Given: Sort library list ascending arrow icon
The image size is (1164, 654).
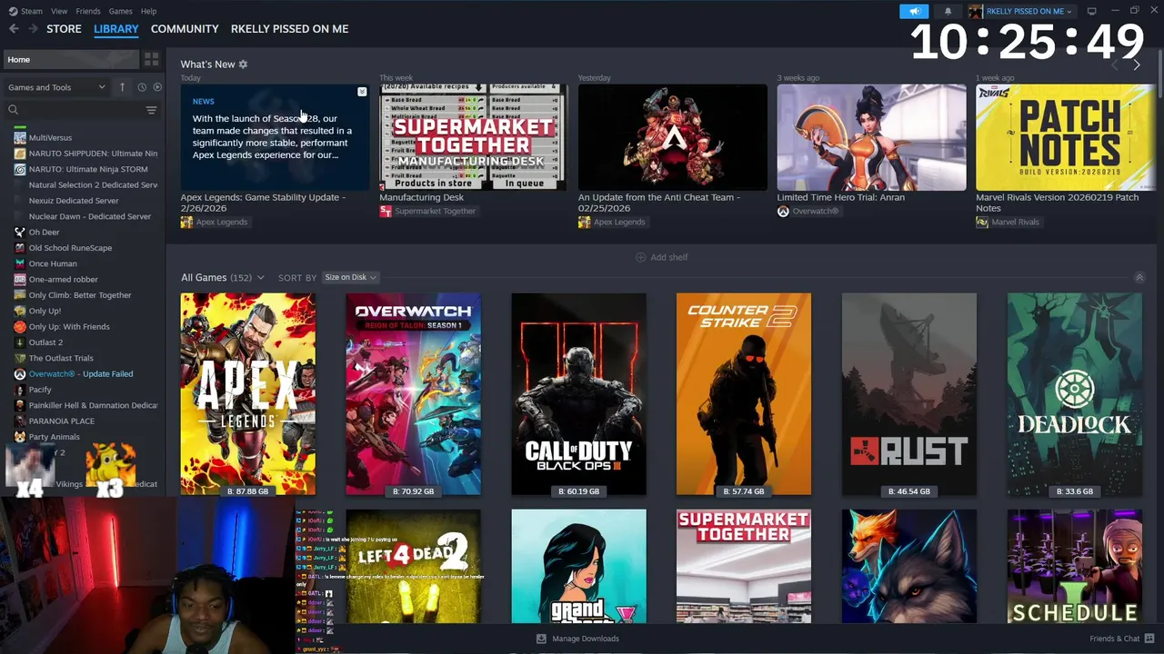Looking at the screenshot, I should tap(122, 87).
